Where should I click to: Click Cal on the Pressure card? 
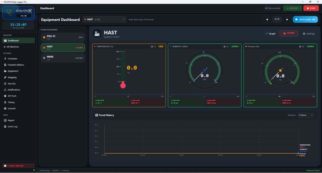coord(301,47)
